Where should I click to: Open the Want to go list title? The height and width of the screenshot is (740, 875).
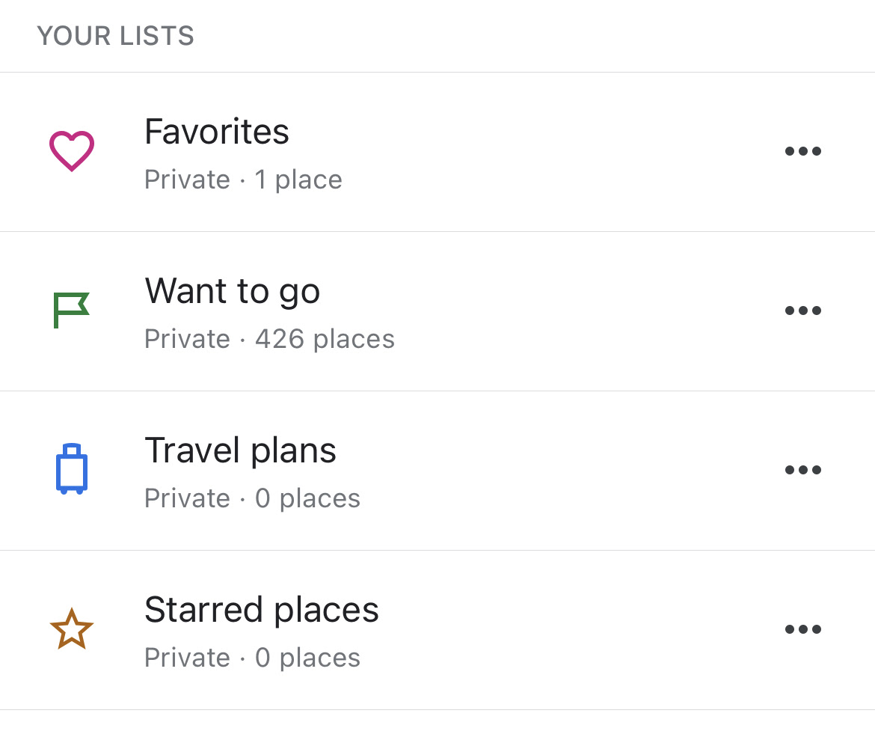coord(233,291)
